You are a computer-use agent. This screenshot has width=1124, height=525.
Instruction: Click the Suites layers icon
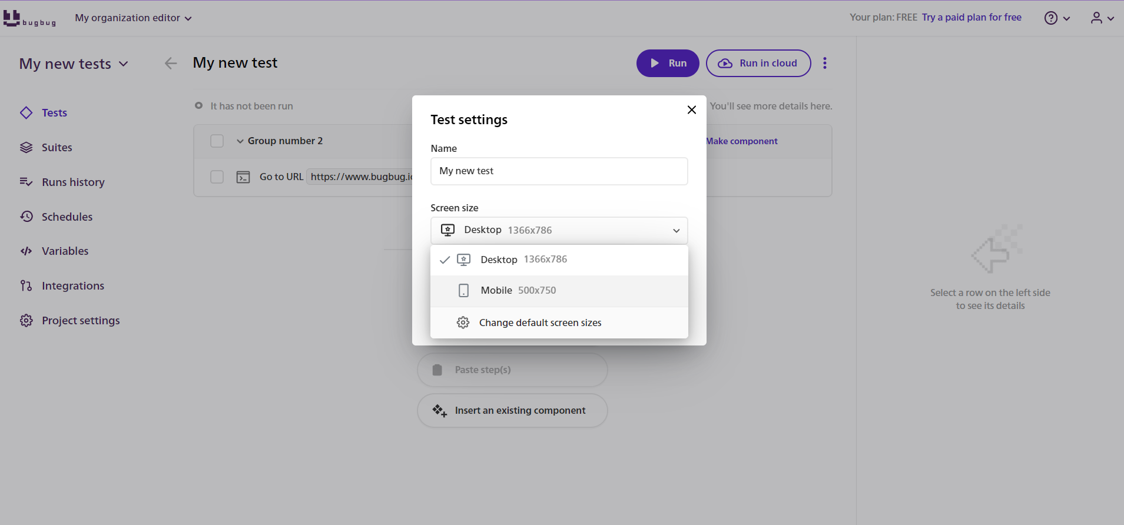(x=26, y=147)
